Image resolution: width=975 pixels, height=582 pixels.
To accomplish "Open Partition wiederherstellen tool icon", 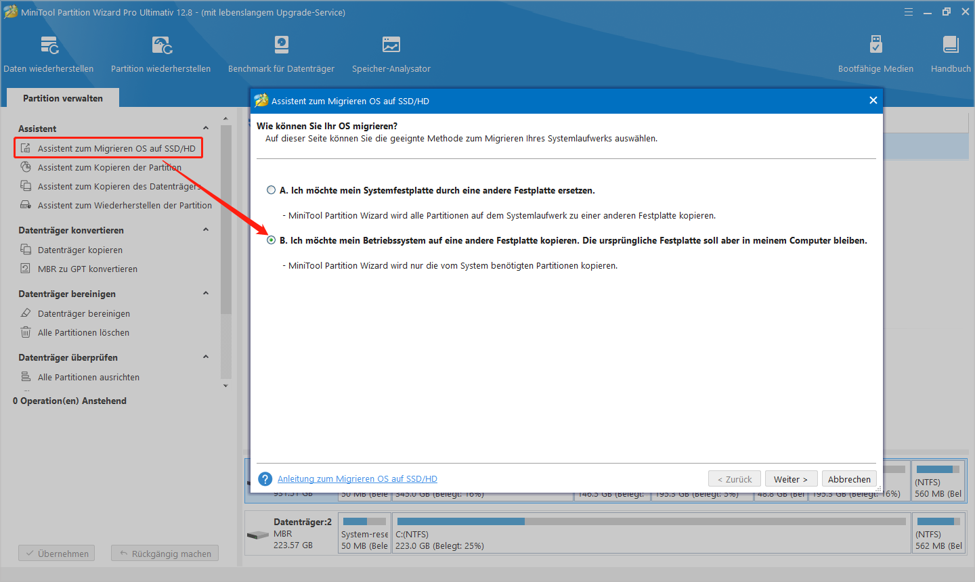I will pos(161,45).
